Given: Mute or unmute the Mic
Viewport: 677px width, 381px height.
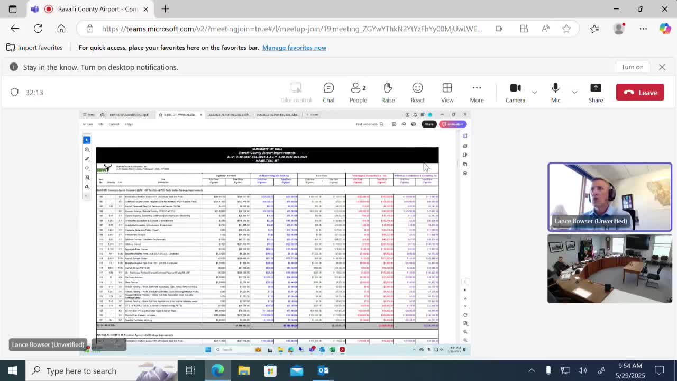Looking at the screenshot, I should click(555, 93).
